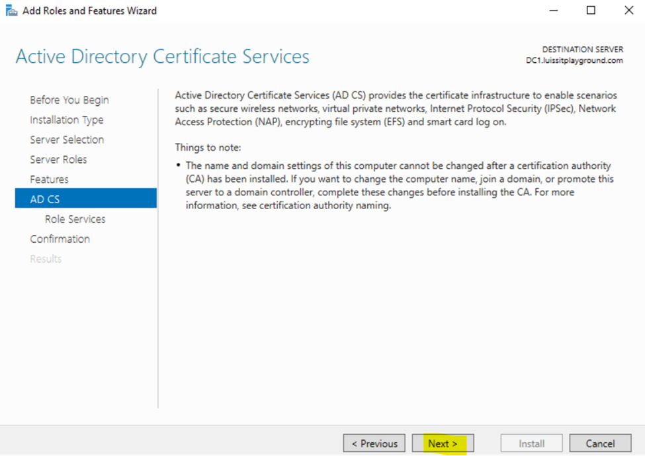Click the Add Roles and Features Wizard title
Image resolution: width=645 pixels, height=456 pixels.
[90, 11]
